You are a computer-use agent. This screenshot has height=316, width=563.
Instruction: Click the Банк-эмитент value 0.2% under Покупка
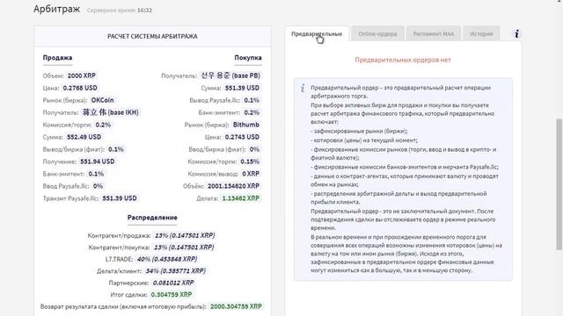pos(252,112)
